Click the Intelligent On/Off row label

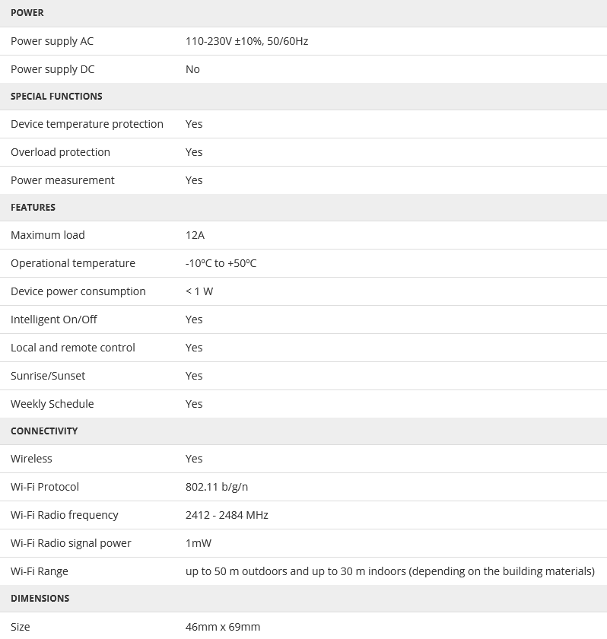point(54,319)
